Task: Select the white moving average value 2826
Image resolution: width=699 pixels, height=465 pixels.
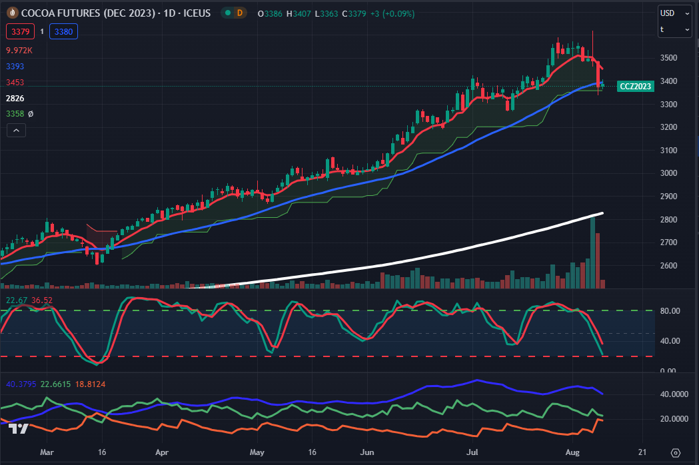Action: [15, 98]
